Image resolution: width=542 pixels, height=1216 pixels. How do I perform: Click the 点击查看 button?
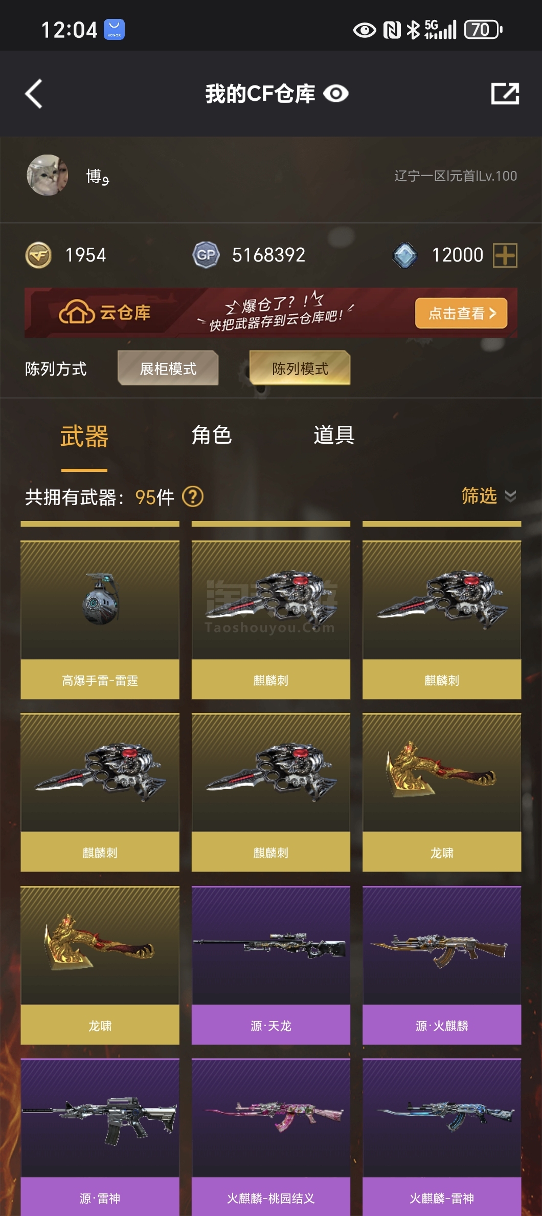[461, 313]
